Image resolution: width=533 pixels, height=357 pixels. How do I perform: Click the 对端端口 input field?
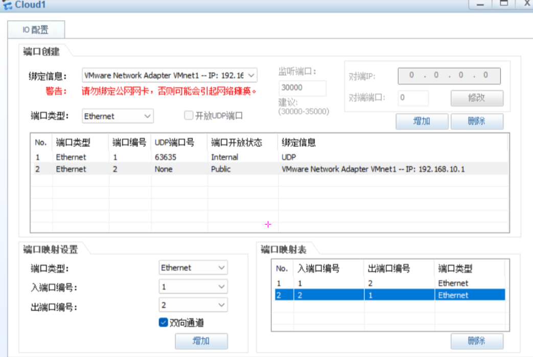(413, 98)
